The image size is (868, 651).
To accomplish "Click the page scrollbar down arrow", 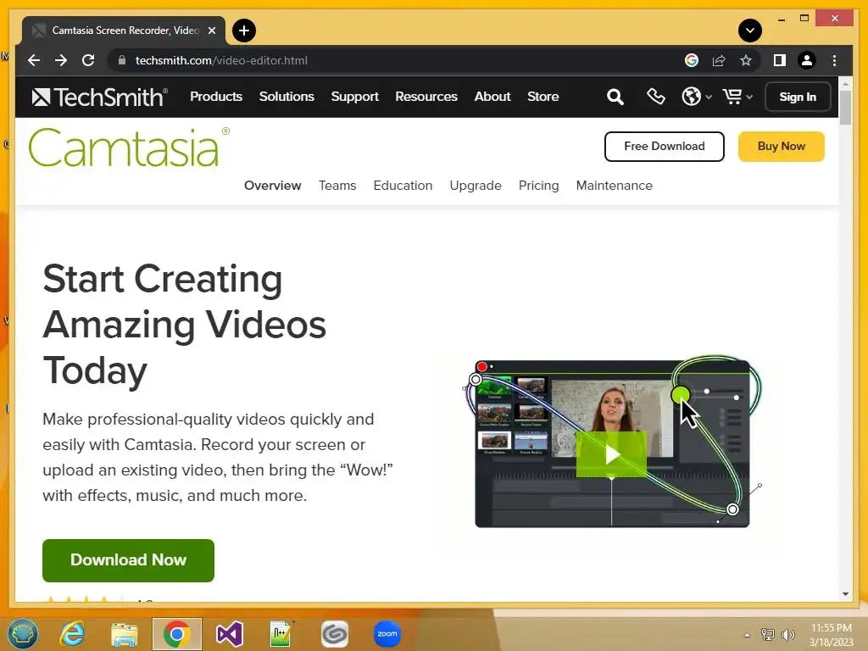I will pos(845,594).
